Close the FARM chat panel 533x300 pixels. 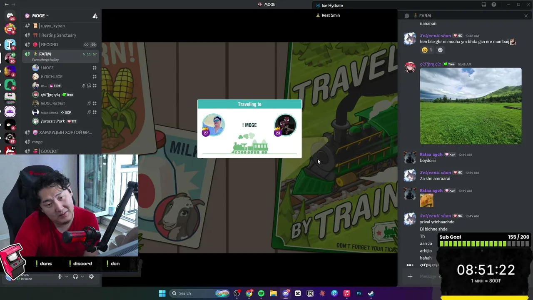526,16
